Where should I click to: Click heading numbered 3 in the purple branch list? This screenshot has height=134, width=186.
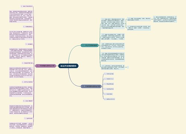(x=29, y=44)
